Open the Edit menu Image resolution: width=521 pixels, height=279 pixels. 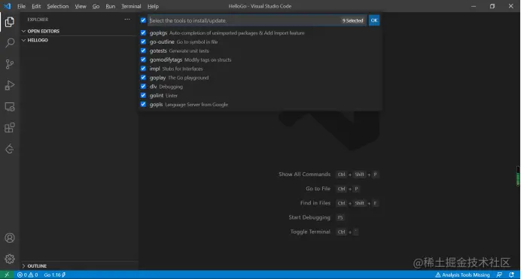click(36, 6)
